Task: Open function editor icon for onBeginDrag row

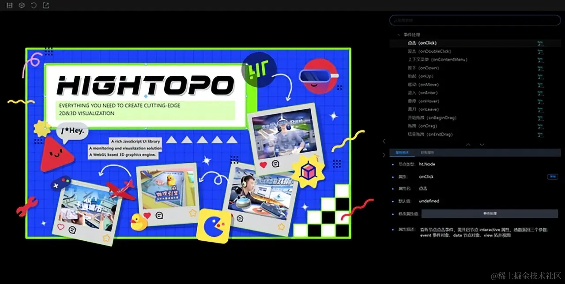Action: point(540,118)
